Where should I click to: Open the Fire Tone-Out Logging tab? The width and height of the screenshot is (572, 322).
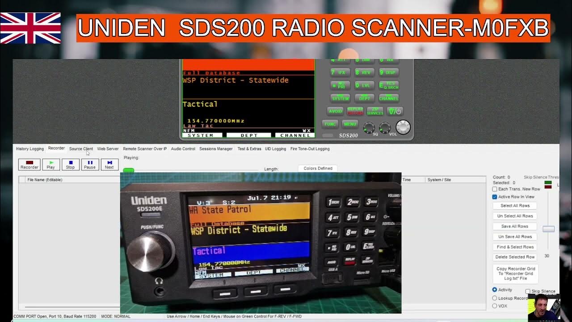(310, 149)
